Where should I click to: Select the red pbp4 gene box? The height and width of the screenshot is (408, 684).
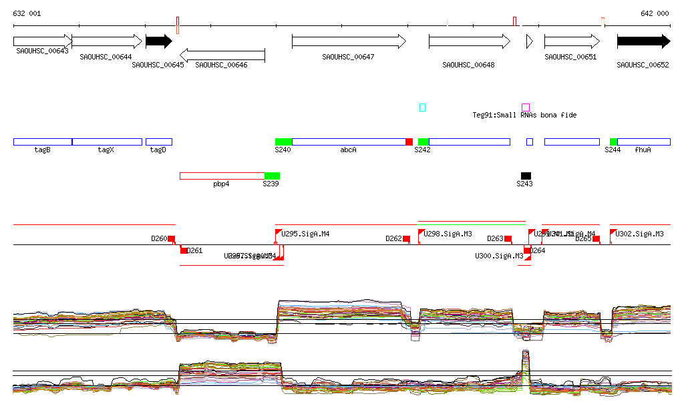pyautogui.click(x=222, y=176)
